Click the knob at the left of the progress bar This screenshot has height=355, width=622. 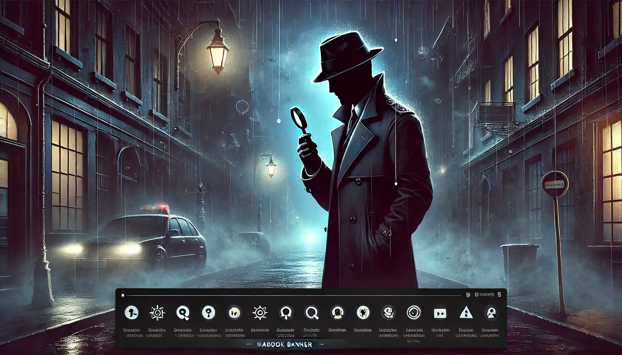123,295
